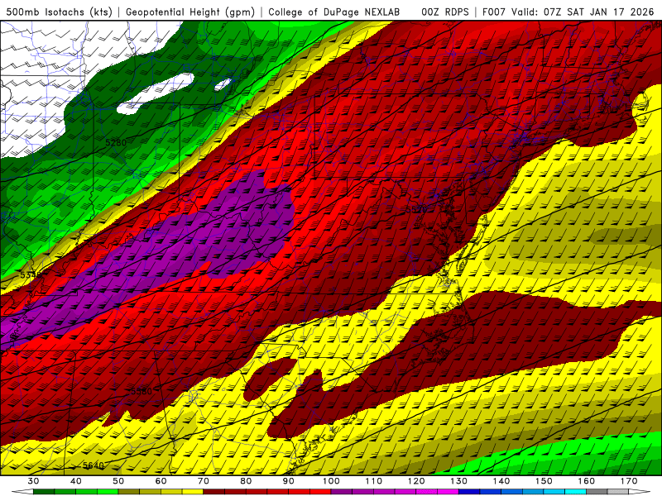662x496 pixels.
Task: Click the 70 value on the color scale
Action: [204, 481]
